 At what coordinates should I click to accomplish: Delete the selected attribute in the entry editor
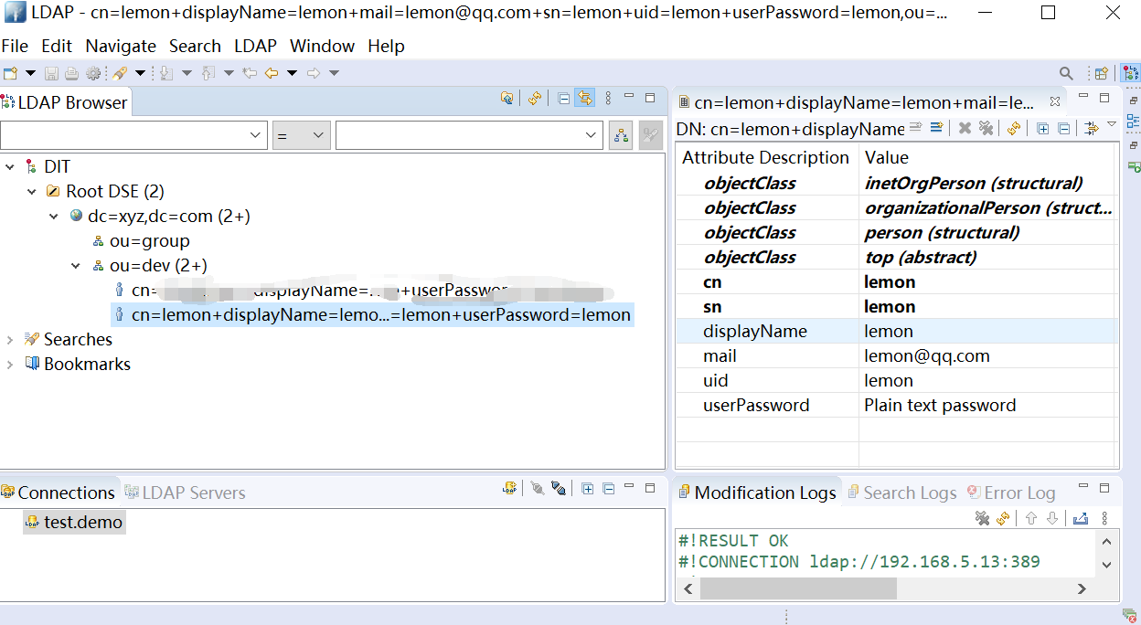point(964,128)
